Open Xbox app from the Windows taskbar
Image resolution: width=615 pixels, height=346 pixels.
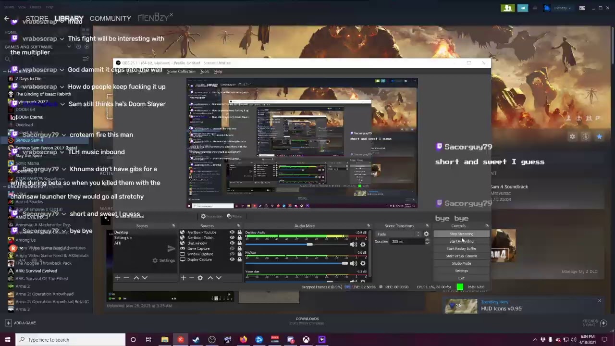pos(306,340)
